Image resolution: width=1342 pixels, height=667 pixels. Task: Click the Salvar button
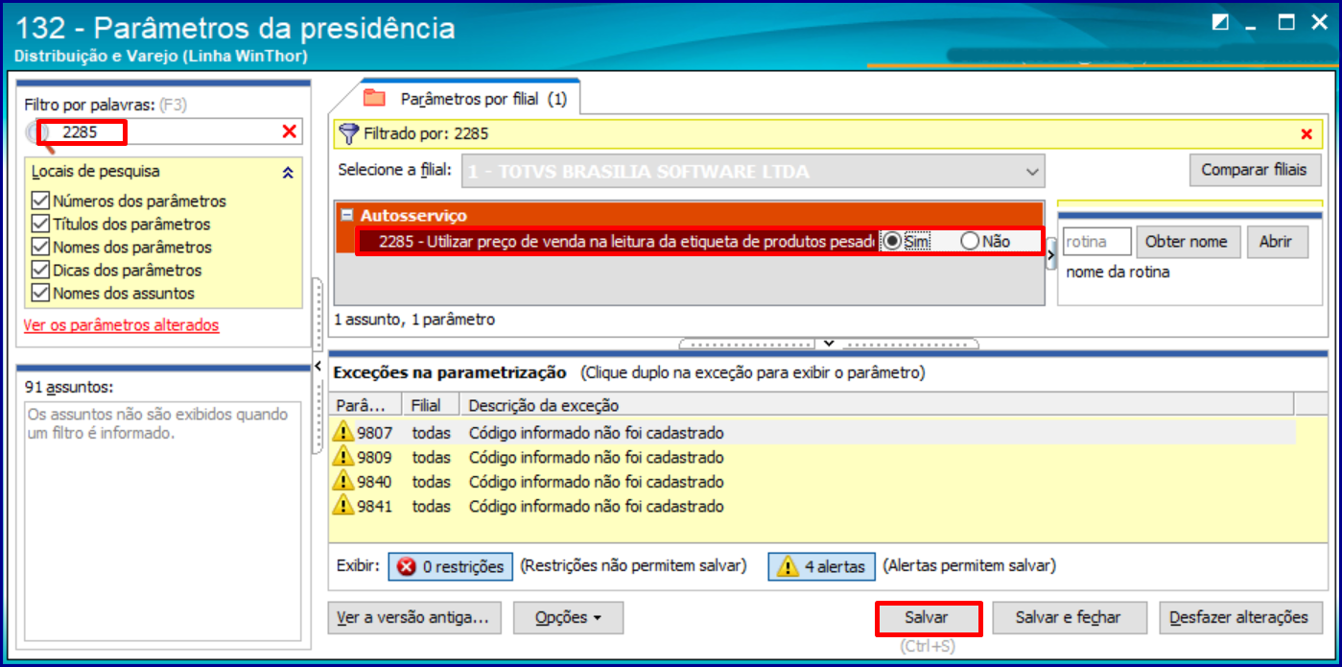click(x=927, y=618)
